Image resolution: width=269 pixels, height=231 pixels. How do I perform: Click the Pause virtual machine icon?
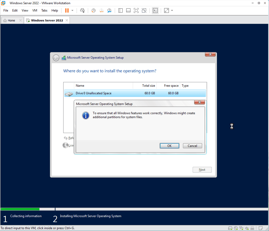67,11
